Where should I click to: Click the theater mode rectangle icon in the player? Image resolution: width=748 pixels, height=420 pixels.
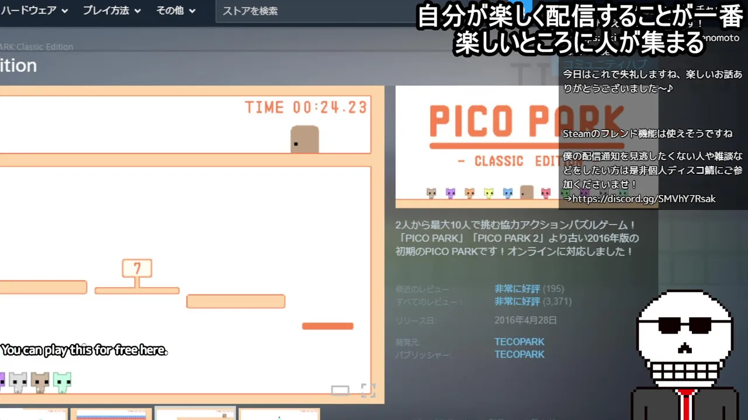click(x=340, y=390)
